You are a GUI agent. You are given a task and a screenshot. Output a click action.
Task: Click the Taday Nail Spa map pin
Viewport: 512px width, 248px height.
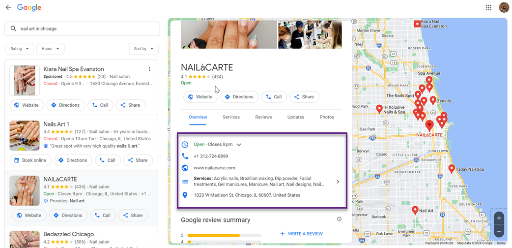[x=452, y=169]
